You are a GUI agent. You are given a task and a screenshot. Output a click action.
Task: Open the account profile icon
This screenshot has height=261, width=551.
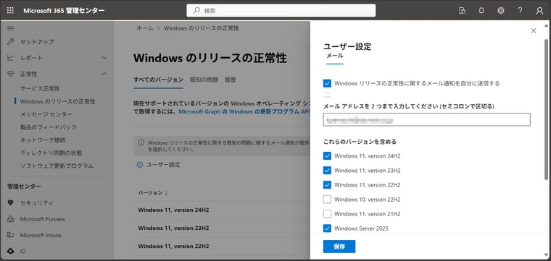pyautogui.click(x=539, y=11)
